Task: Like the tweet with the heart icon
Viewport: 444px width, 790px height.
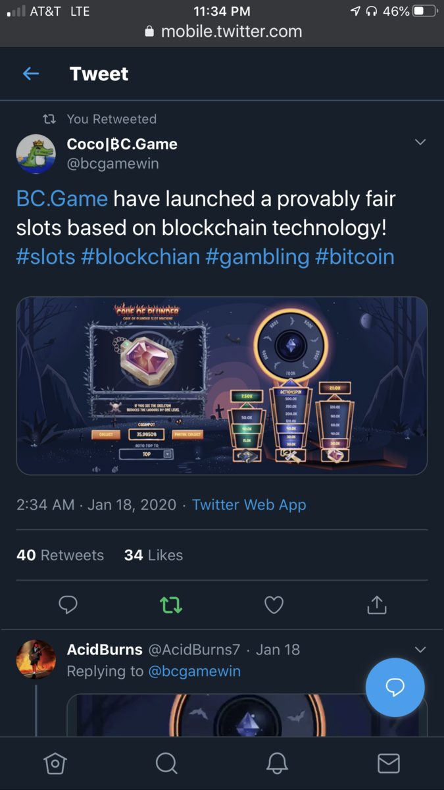Action: point(274,604)
